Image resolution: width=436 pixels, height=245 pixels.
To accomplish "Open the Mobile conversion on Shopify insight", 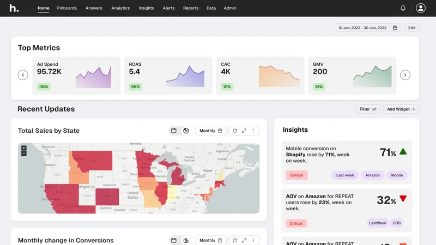I will tap(347, 162).
